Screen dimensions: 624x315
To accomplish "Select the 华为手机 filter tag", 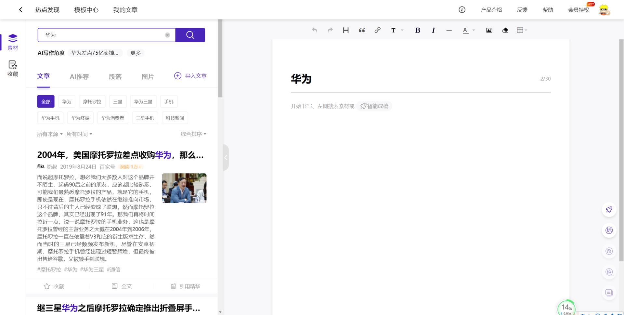I will 50,118.
